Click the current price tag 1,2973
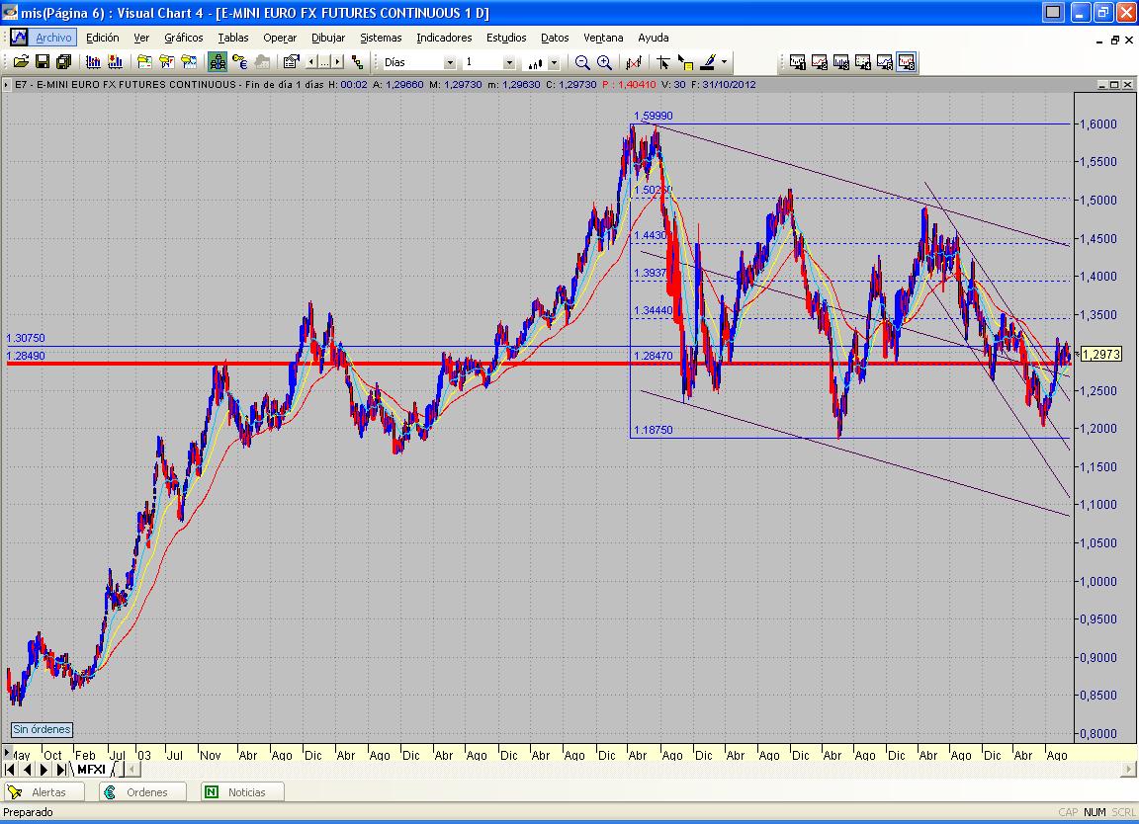Image resolution: width=1139 pixels, height=824 pixels. click(1101, 355)
